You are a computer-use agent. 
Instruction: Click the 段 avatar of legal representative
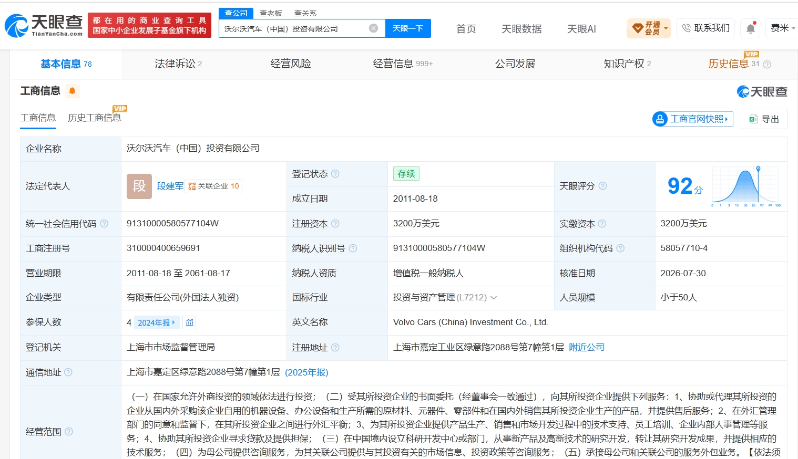pyautogui.click(x=139, y=186)
